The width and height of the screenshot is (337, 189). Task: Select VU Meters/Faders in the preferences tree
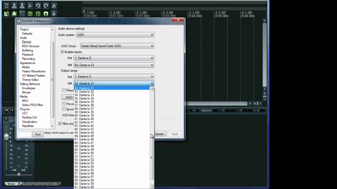pyautogui.click(x=33, y=76)
